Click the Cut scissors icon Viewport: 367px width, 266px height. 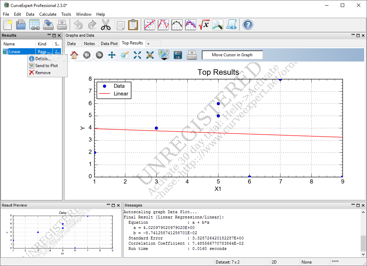(x=106, y=25)
